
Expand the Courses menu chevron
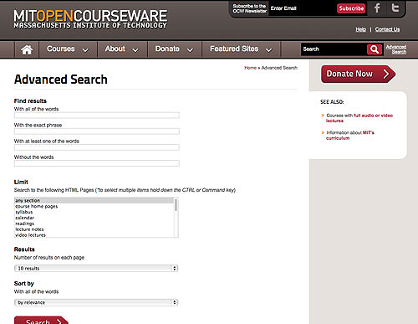click(x=85, y=50)
